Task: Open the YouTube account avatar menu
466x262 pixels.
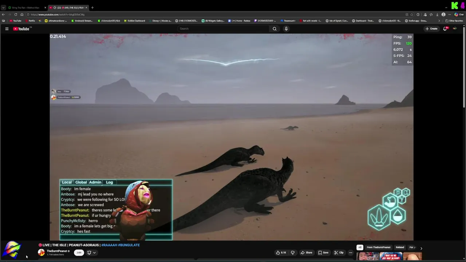Action: 455,29
